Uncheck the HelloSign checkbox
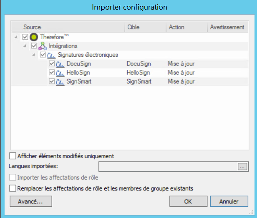 (x=52, y=72)
